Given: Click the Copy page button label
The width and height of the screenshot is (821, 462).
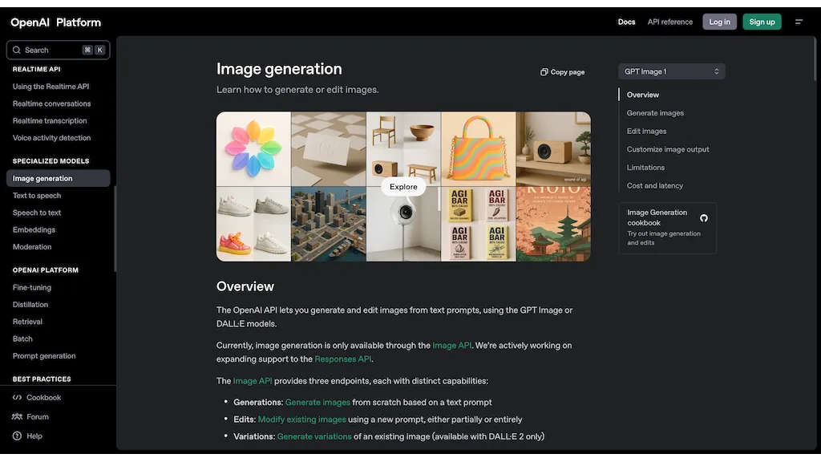Looking at the screenshot, I should tap(568, 71).
